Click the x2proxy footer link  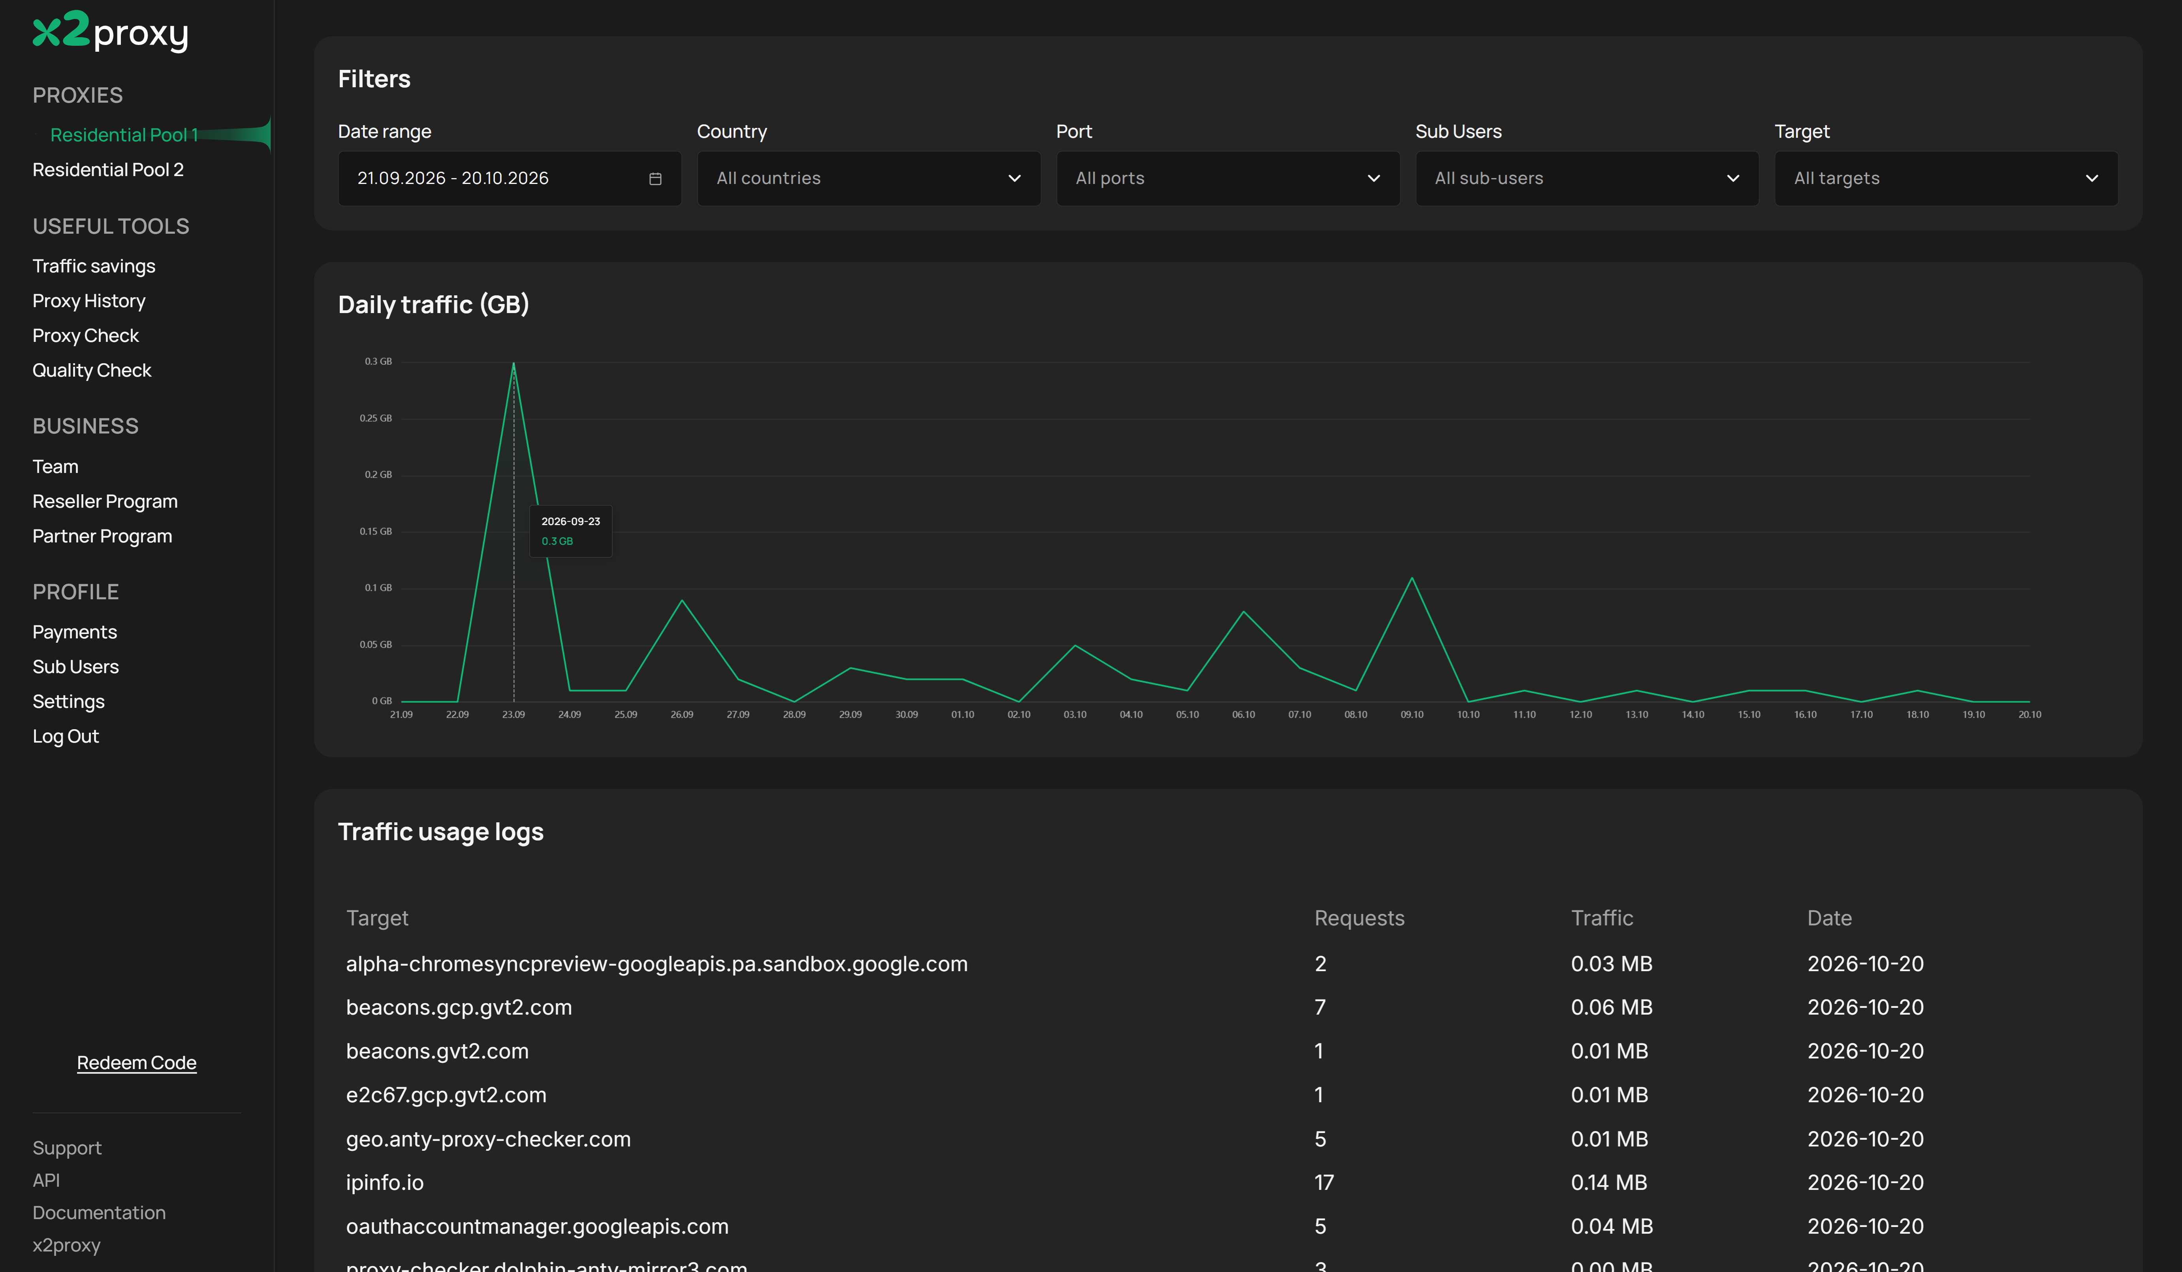pyautogui.click(x=66, y=1245)
